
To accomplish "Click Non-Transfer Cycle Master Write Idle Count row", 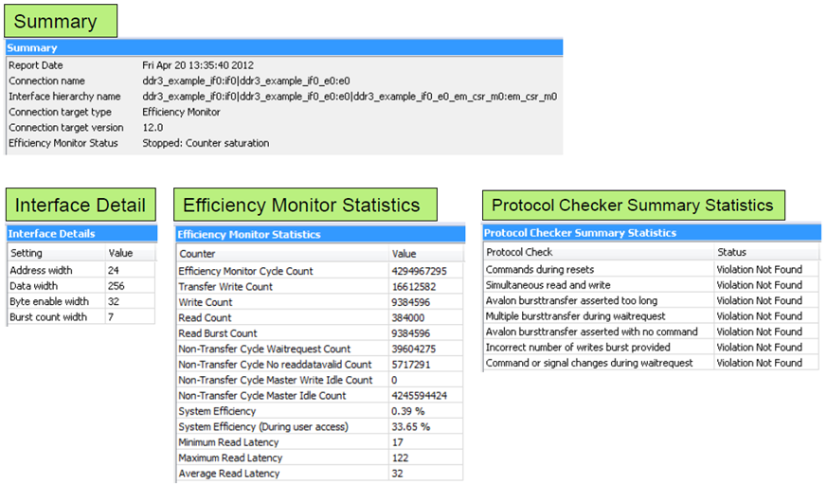I will pos(320,380).
